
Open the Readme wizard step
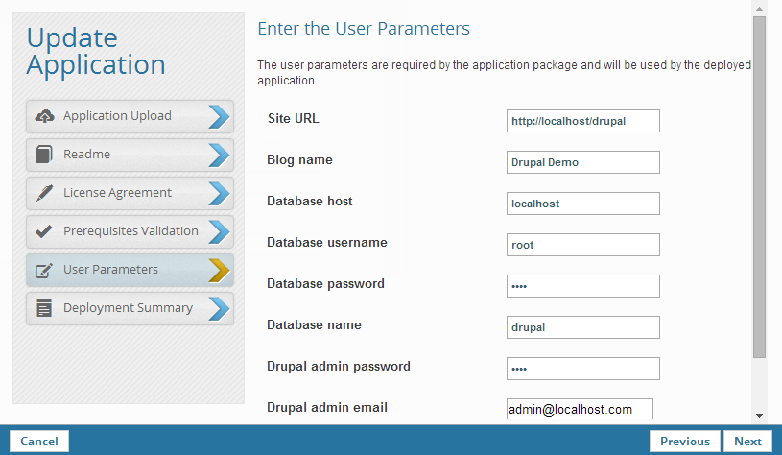87,155
